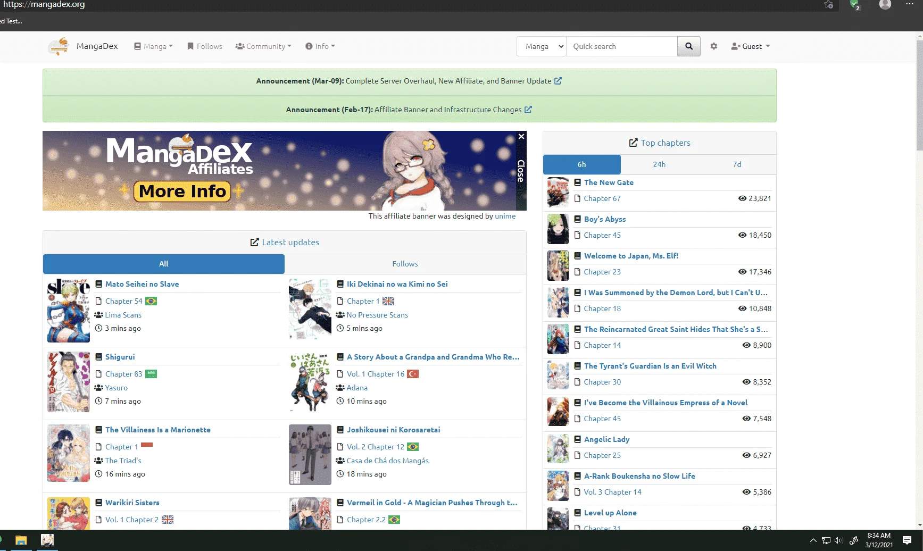The height and width of the screenshot is (551, 923).
Task: Click the Top chapters external link icon
Action: point(634,143)
